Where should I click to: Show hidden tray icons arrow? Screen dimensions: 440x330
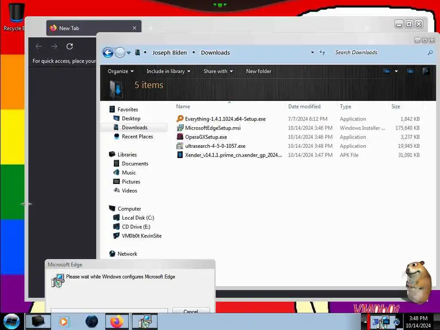tap(365, 322)
